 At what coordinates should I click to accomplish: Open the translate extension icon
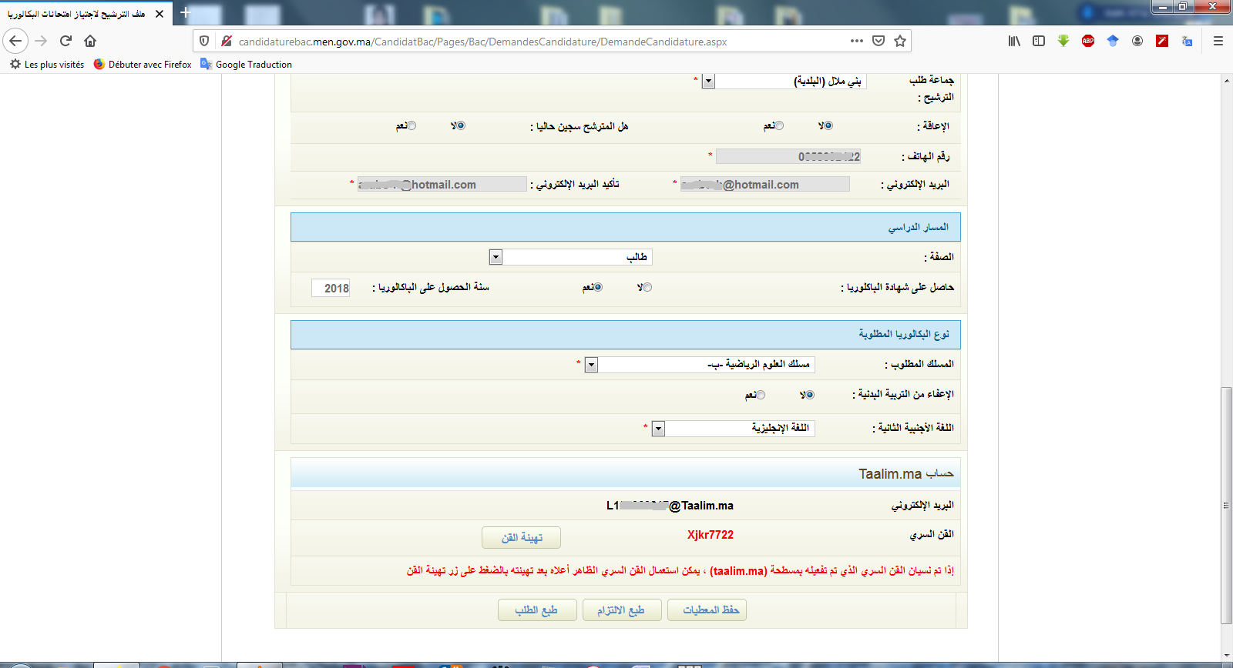[1187, 41]
